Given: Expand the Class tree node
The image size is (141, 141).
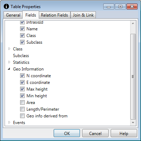Looking at the screenshot, I should click(x=10, y=49).
